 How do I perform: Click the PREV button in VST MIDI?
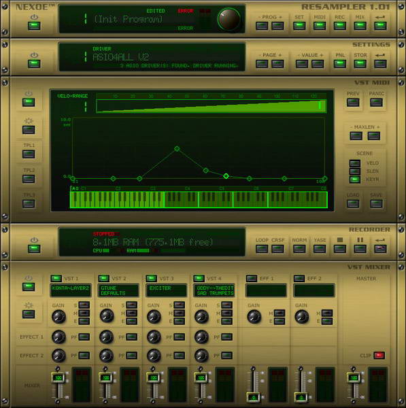pyautogui.click(x=353, y=103)
